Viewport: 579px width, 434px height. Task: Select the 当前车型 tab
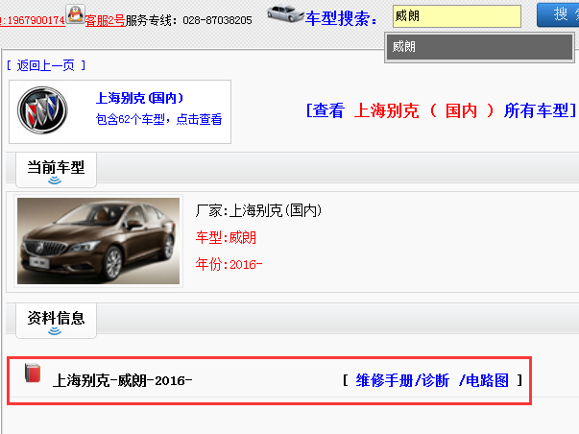[56, 170]
